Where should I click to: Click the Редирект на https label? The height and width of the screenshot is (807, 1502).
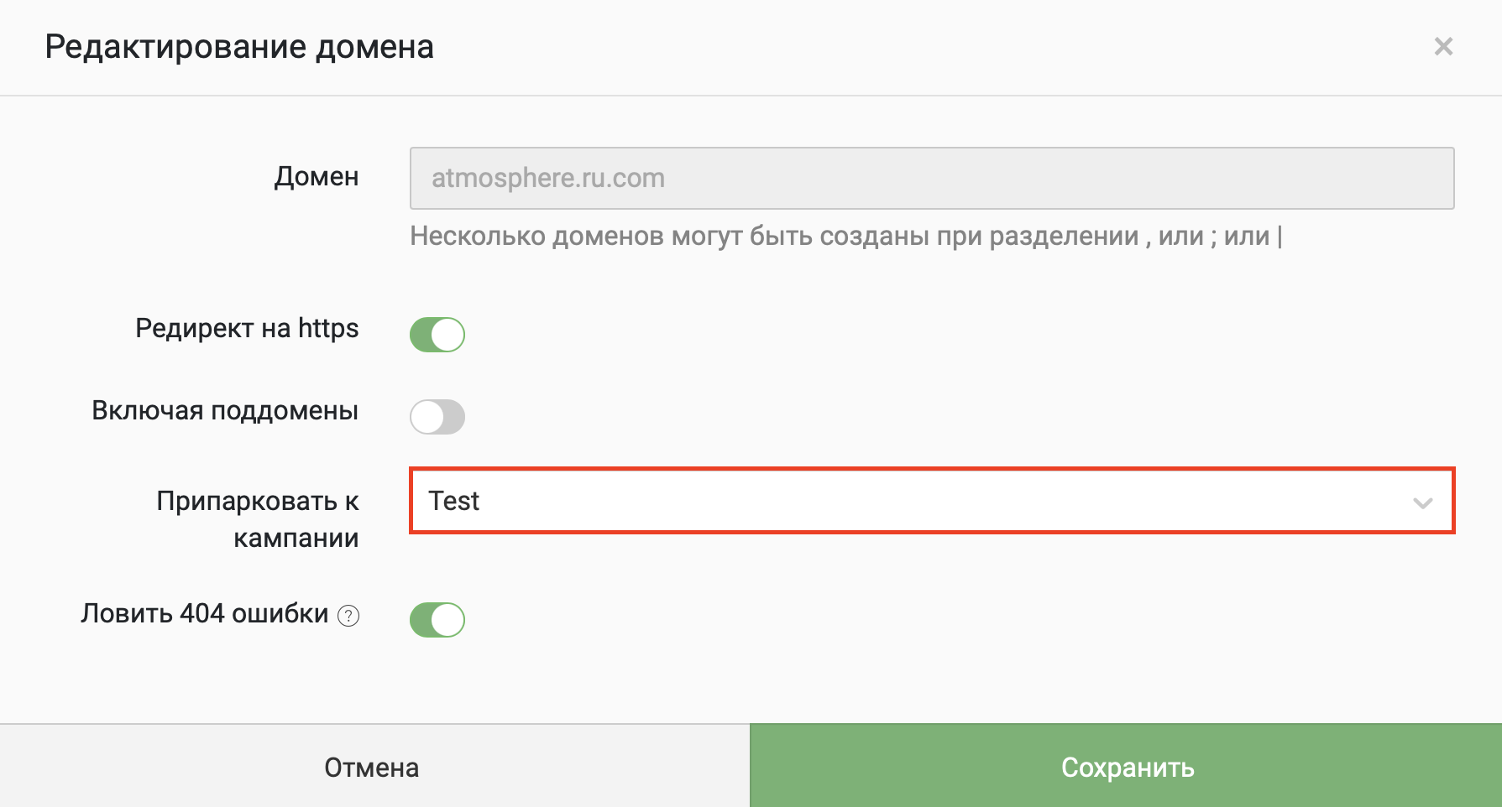pos(247,328)
